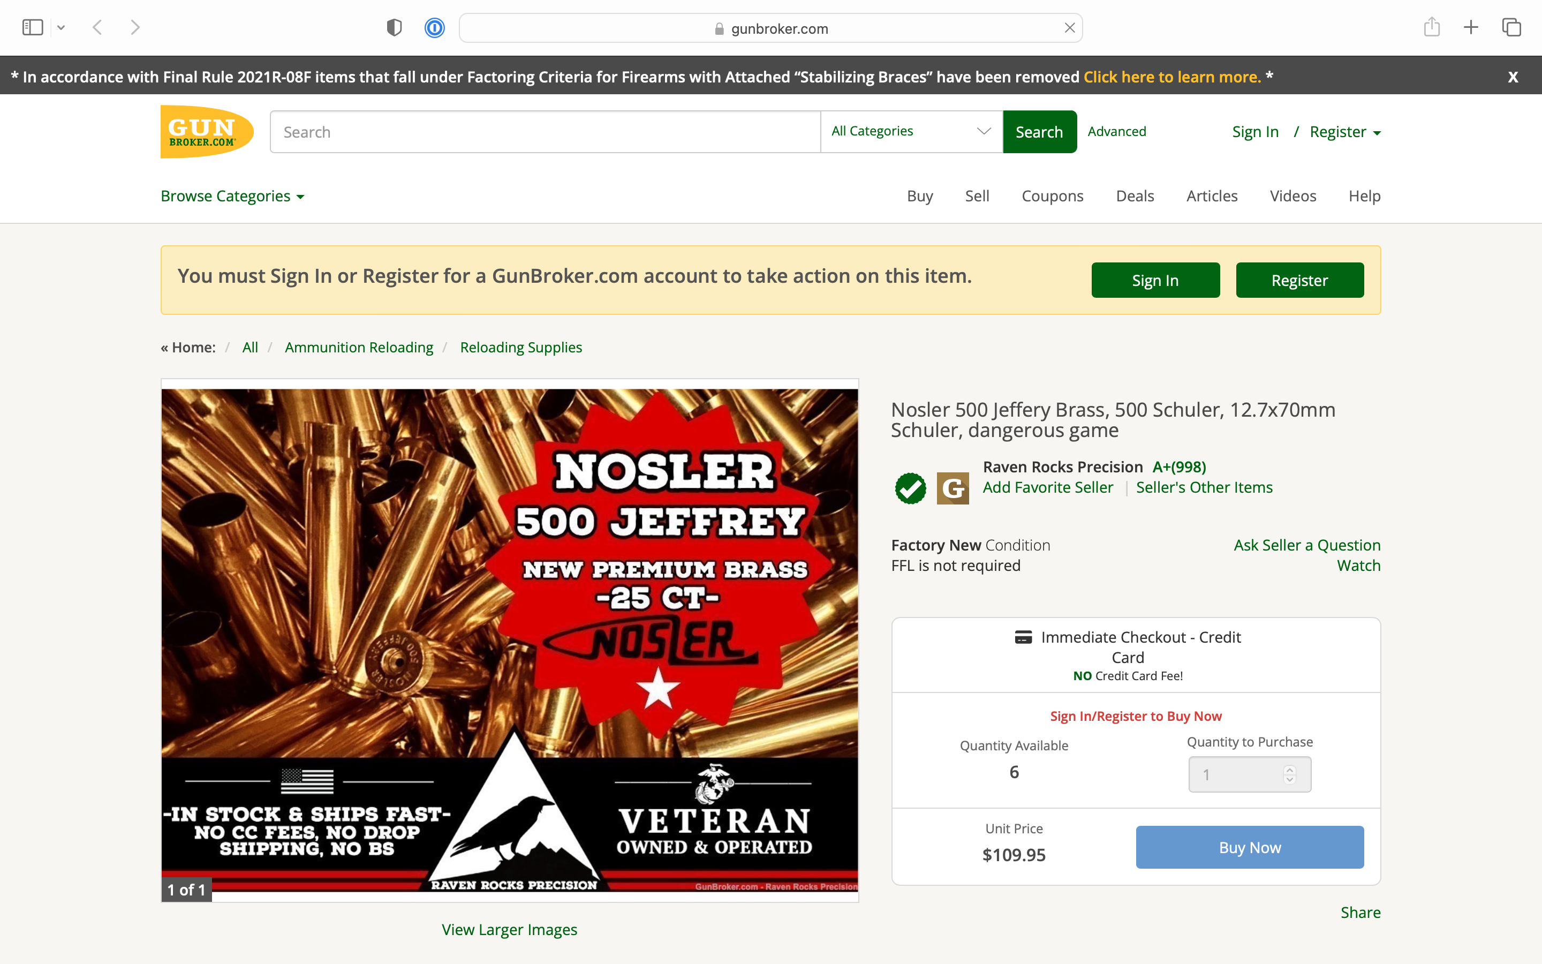This screenshot has height=964, width=1542.
Task: Click the blue Buy Now button
Action: click(x=1250, y=847)
